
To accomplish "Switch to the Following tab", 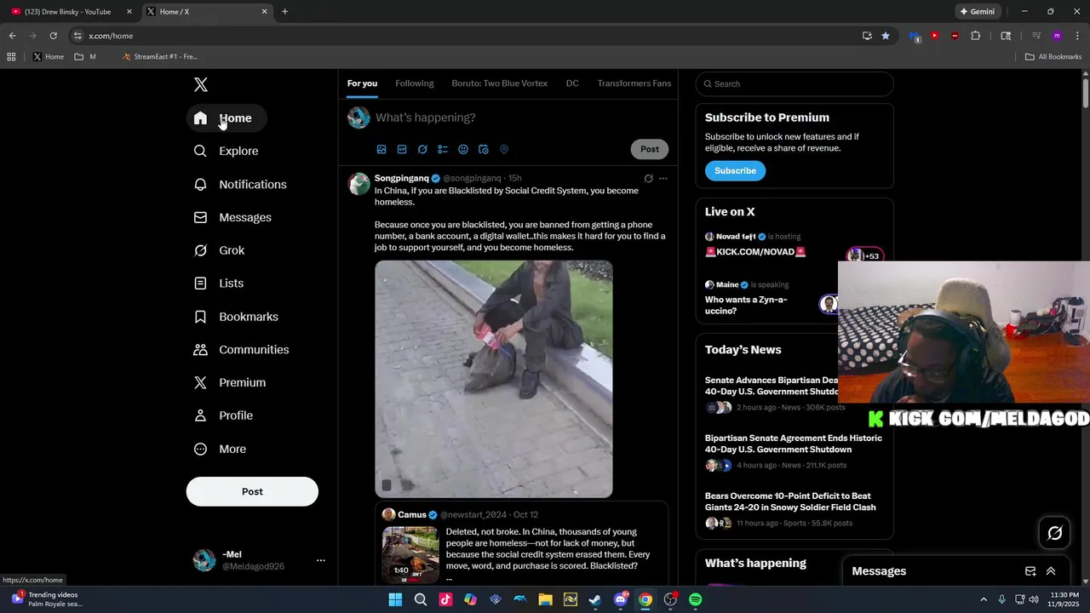I will coord(415,83).
